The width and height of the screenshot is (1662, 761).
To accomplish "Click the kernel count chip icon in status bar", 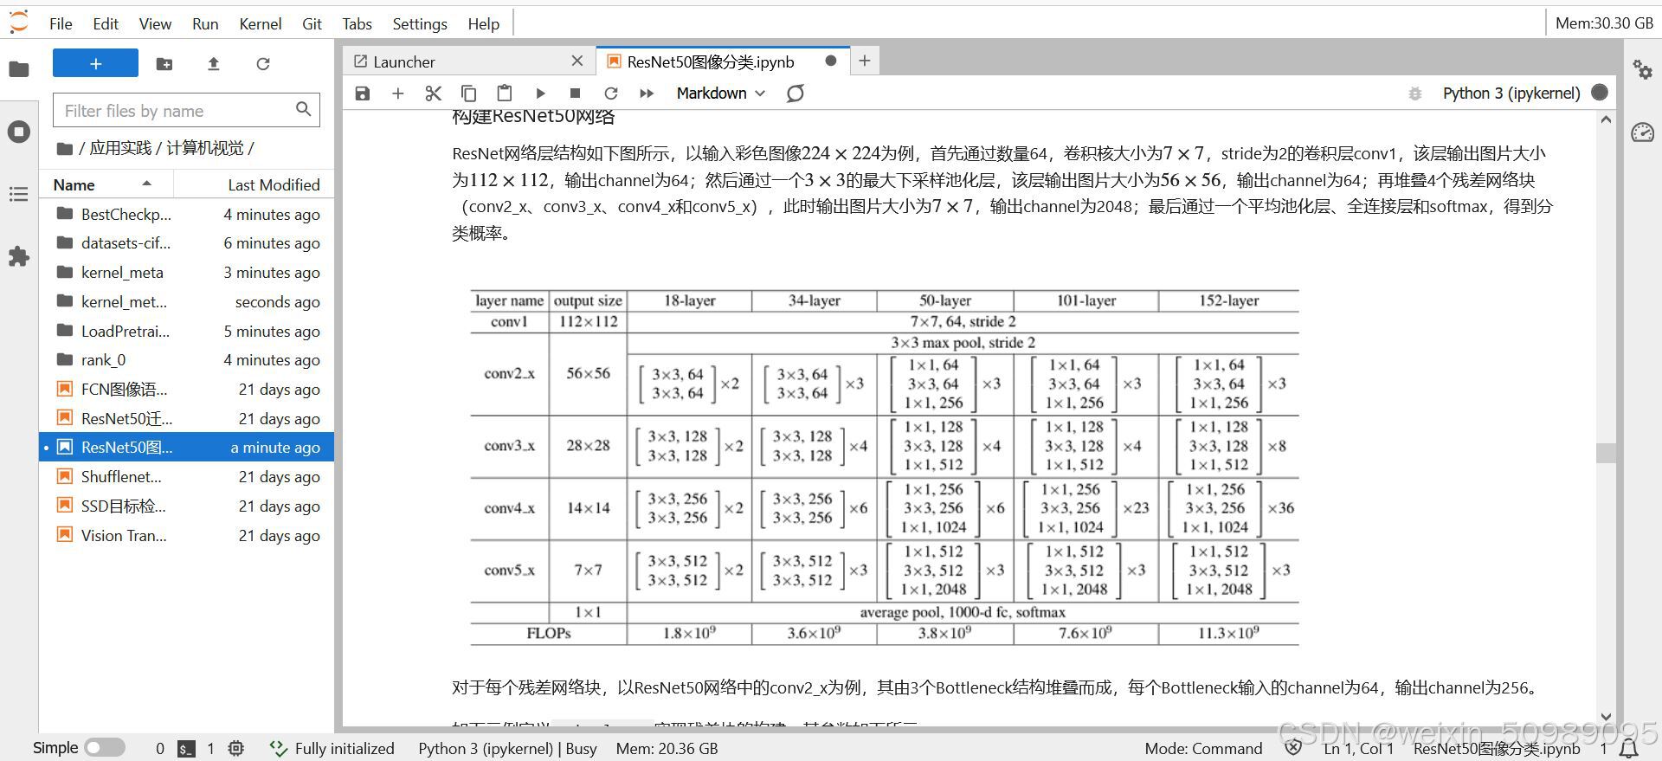I will click(236, 749).
